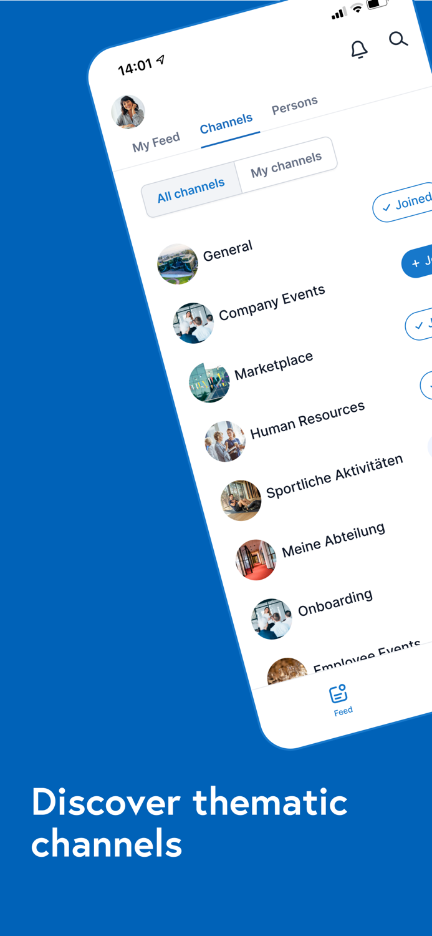Tap the Meine Abteilung channel picture
The image size is (432, 936).
pos(256,560)
